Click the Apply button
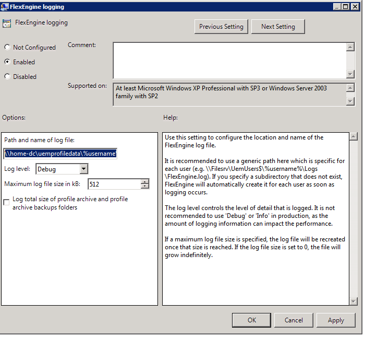The image size is (365, 337). tap(335, 320)
